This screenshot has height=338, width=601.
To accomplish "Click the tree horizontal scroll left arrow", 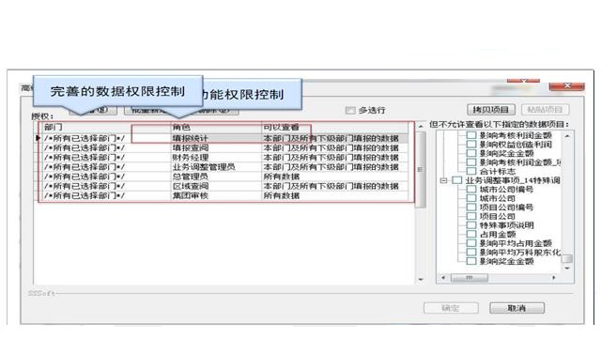I will pyautogui.click(x=443, y=278).
